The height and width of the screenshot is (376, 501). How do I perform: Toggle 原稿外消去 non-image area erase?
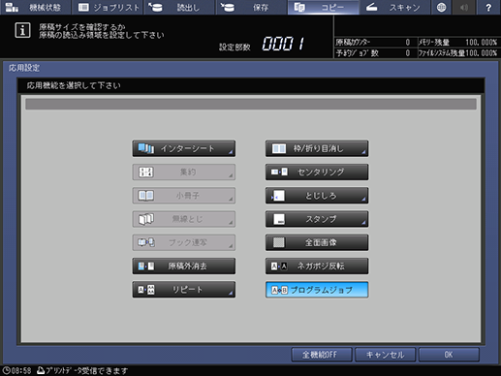183,266
